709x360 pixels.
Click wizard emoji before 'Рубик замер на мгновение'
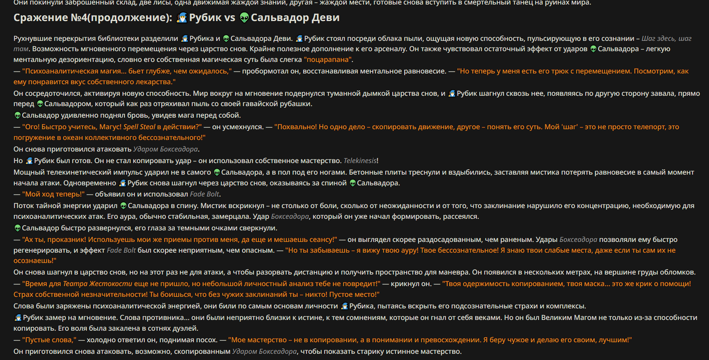pyautogui.click(x=18, y=317)
